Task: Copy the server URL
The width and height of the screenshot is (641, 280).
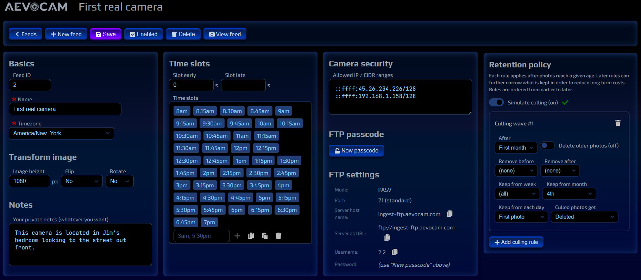Action: click(387, 237)
